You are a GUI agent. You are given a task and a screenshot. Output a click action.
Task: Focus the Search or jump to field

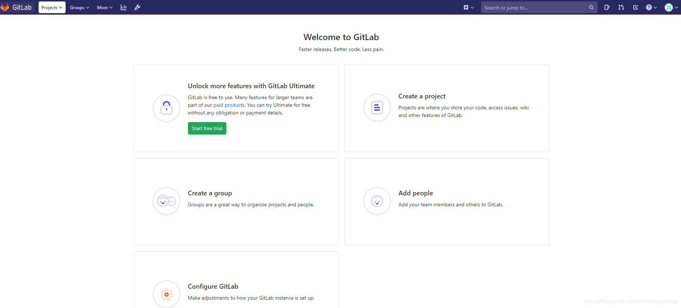(539, 7)
